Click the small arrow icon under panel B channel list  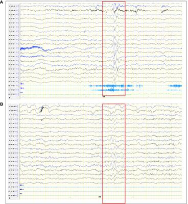(x=10, y=198)
